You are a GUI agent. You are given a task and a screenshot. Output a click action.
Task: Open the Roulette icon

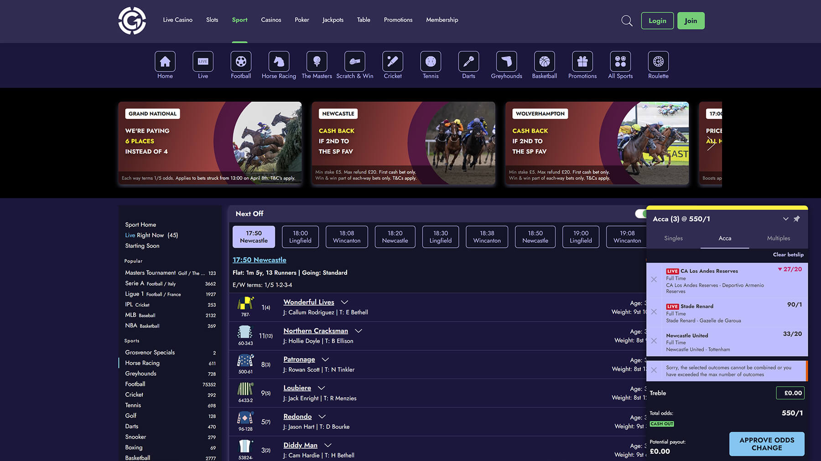coord(658,61)
